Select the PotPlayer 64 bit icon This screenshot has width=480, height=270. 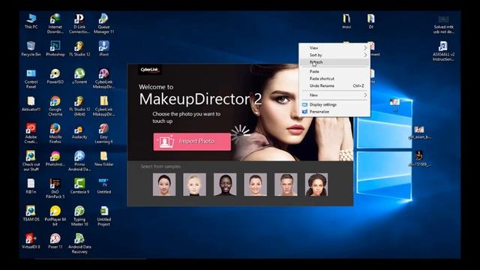55,216
